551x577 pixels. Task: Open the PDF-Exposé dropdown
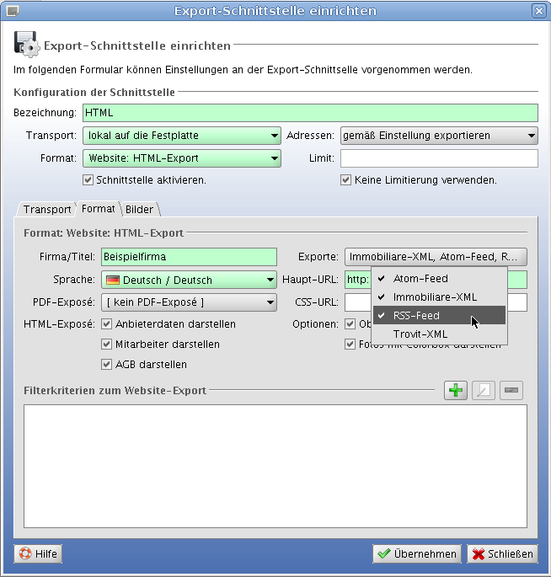189,302
